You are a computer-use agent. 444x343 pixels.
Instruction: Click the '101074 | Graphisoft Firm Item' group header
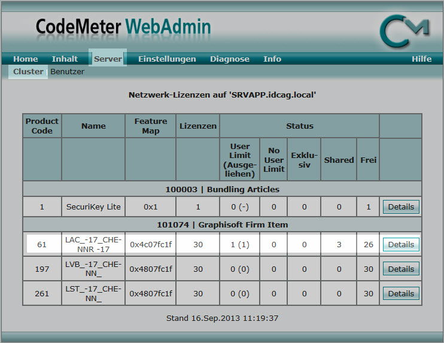click(x=222, y=224)
